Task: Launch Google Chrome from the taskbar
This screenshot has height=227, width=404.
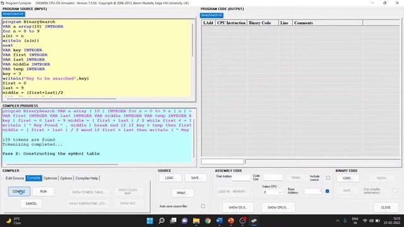Action: (208, 221)
